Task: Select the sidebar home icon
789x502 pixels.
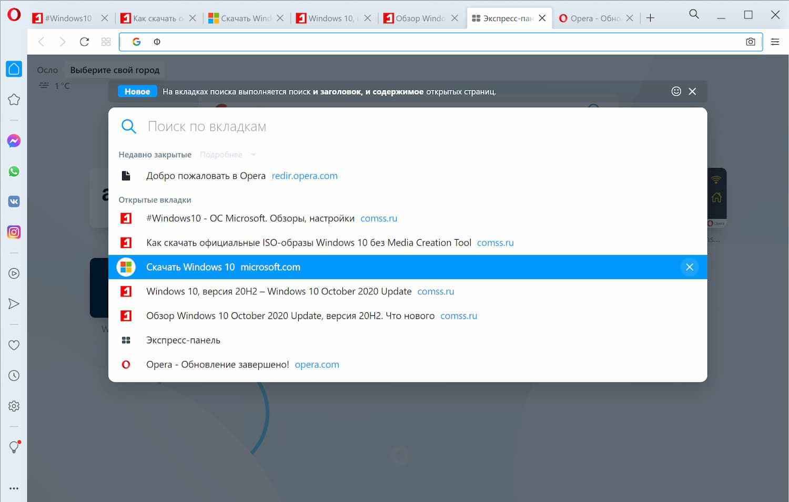Action: pos(14,69)
